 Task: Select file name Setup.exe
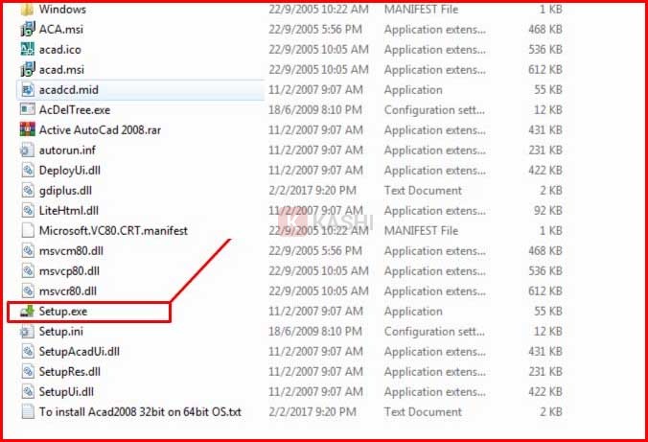pyautogui.click(x=63, y=312)
